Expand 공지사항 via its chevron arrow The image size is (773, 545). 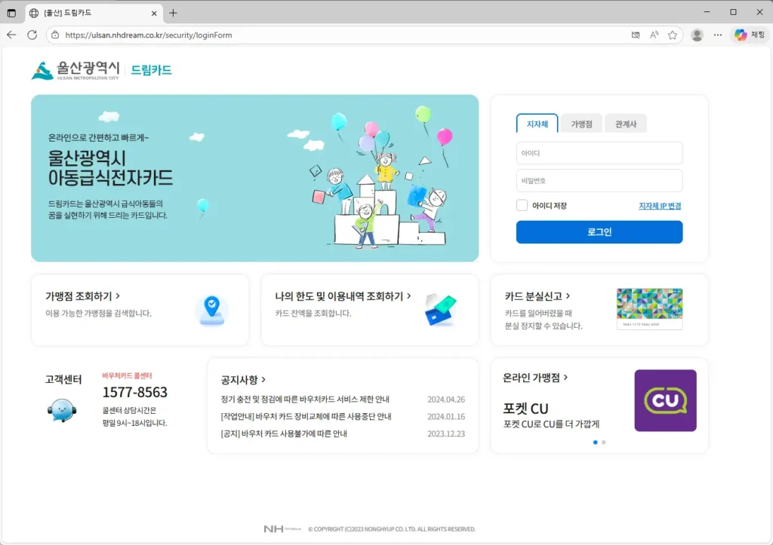262,380
